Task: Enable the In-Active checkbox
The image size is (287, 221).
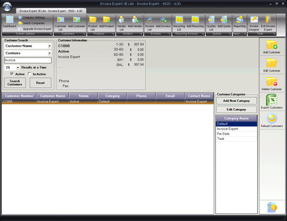Action: click(x=29, y=74)
